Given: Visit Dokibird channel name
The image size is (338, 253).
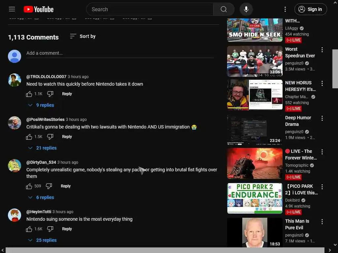Looking at the screenshot, I should pos(292,200).
